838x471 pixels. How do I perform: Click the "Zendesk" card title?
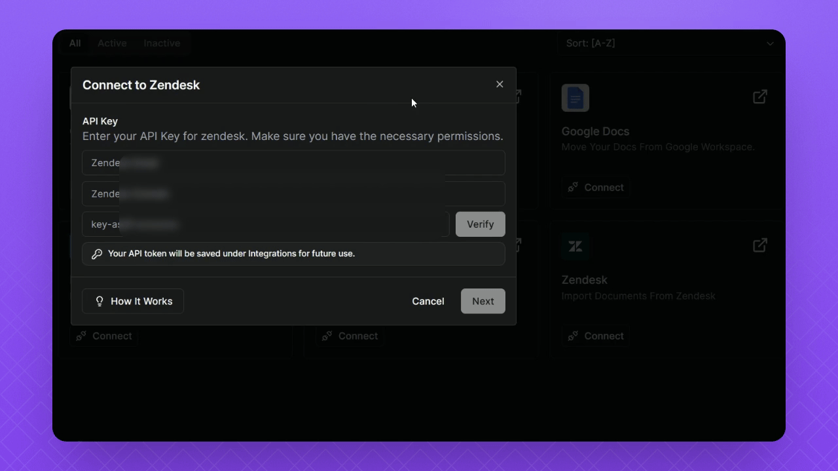click(x=585, y=280)
